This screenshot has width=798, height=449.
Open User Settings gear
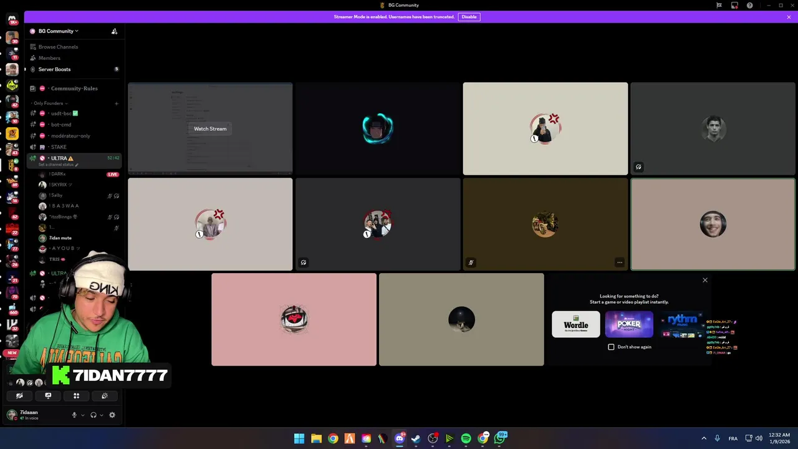(112, 415)
